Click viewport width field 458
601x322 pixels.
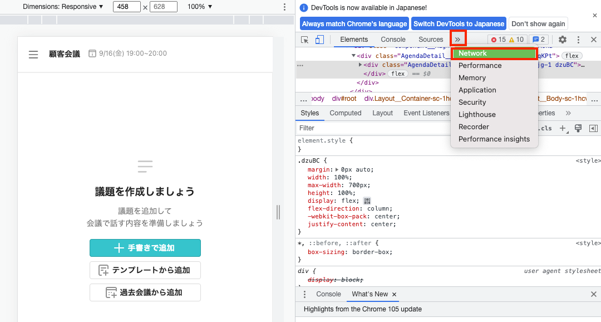coord(126,7)
